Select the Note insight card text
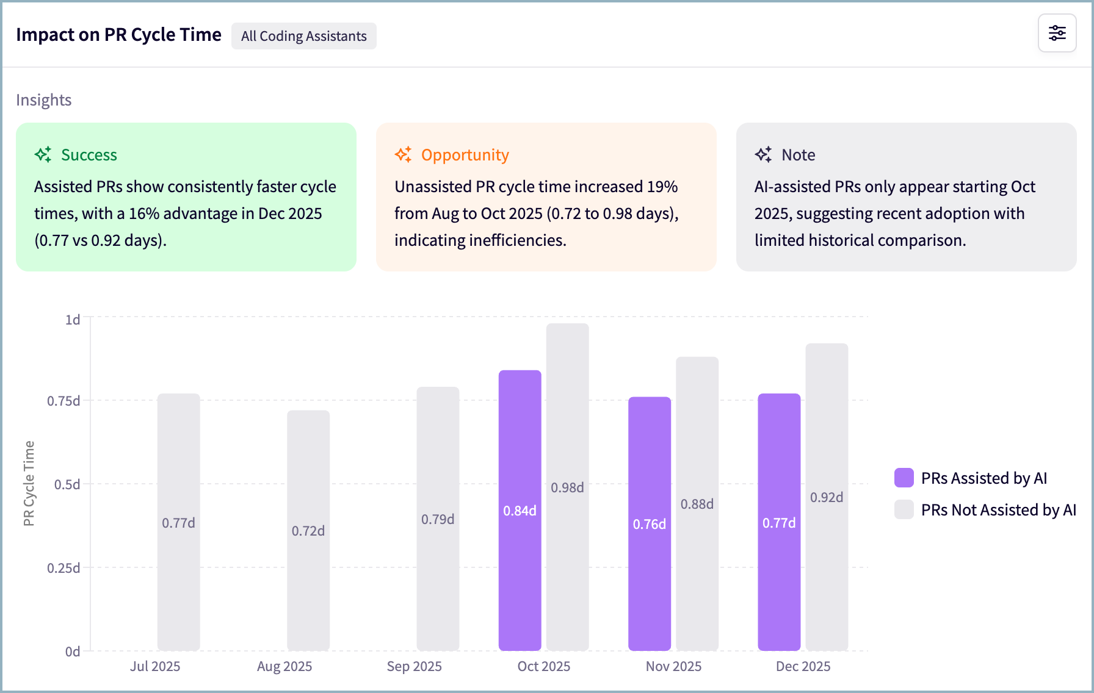The height and width of the screenshot is (693, 1094). click(x=894, y=214)
